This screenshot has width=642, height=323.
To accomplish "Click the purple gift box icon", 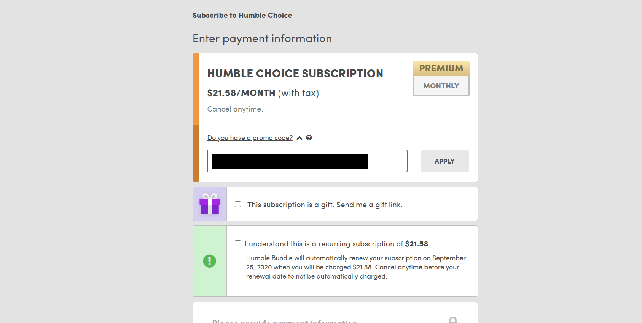I will pos(210,204).
